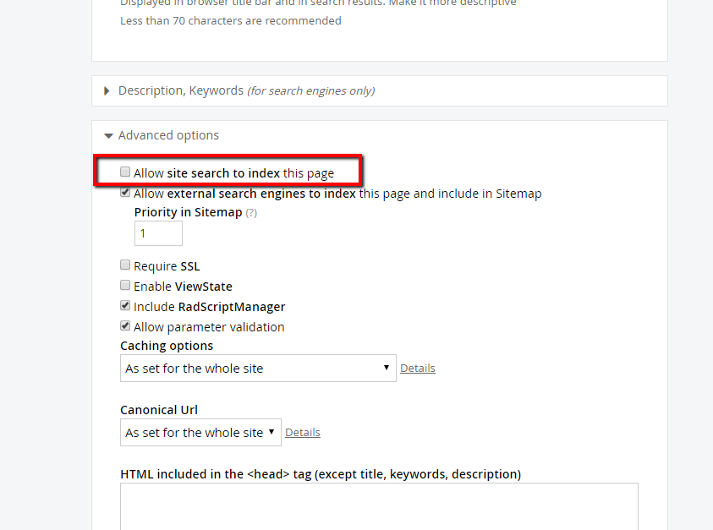
Task: Click the Priority in Sitemap input box
Action: pyautogui.click(x=157, y=232)
